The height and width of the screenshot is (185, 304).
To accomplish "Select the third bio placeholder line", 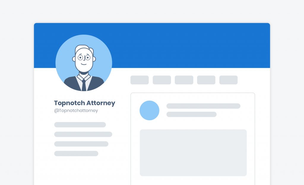I will (81, 144).
